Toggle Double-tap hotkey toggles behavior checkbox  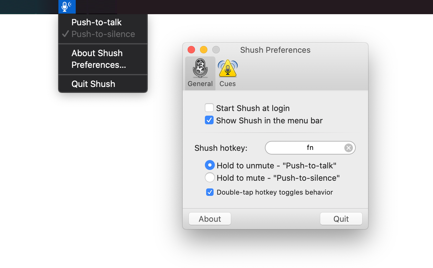[210, 192]
